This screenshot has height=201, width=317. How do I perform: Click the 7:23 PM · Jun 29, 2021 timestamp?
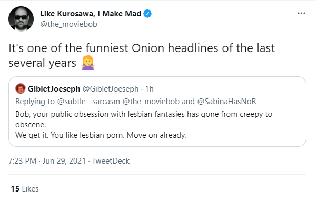click(x=47, y=161)
